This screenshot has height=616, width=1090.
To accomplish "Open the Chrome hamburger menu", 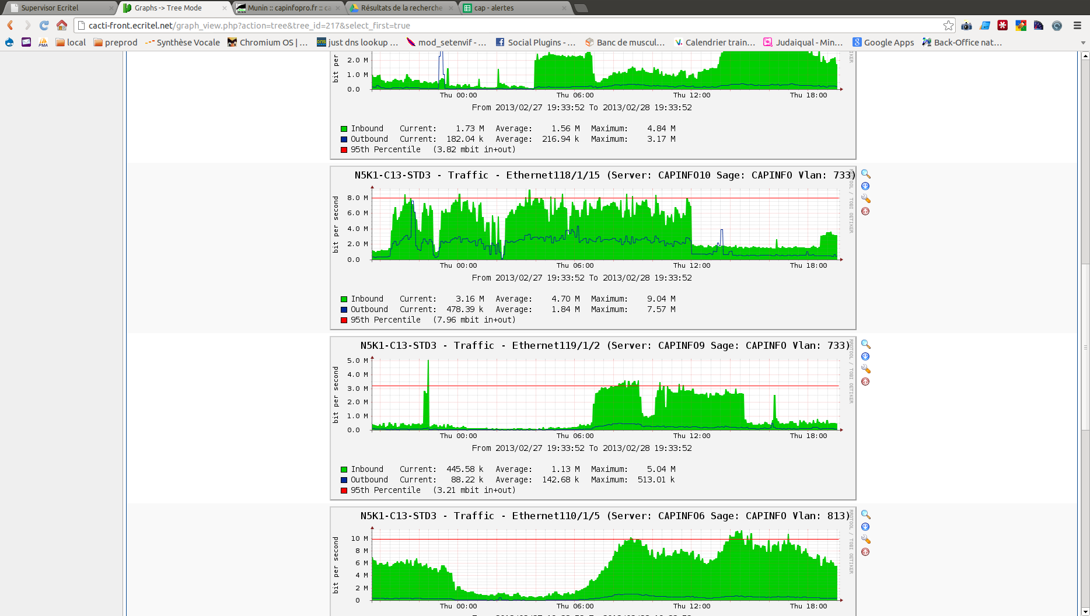I will click(x=1077, y=25).
